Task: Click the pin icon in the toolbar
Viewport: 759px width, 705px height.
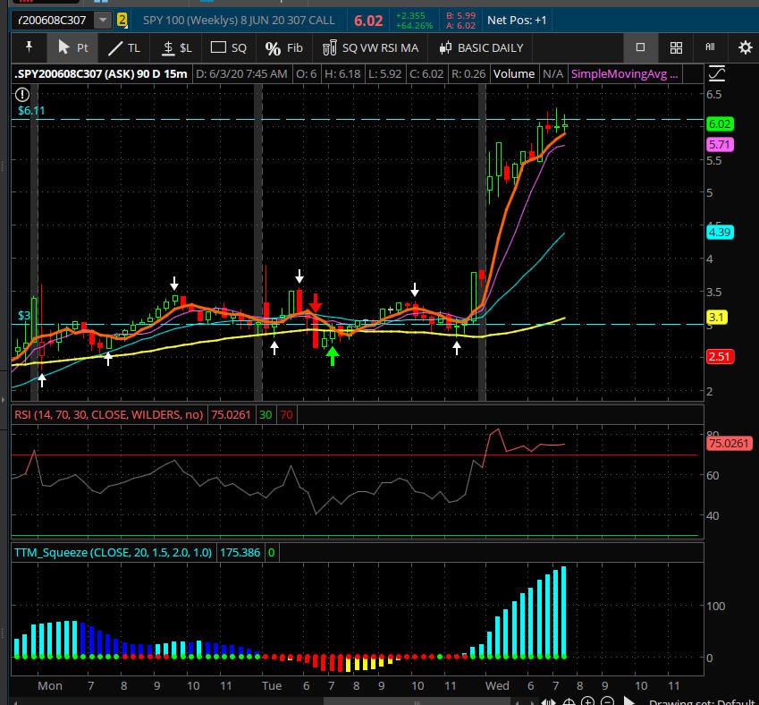Action: pyautogui.click(x=29, y=47)
